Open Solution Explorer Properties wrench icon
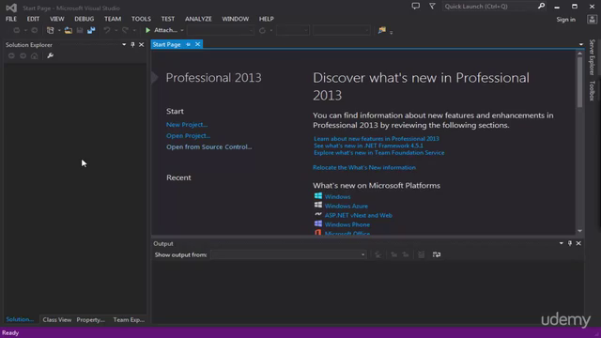This screenshot has width=601, height=338. tap(50, 56)
